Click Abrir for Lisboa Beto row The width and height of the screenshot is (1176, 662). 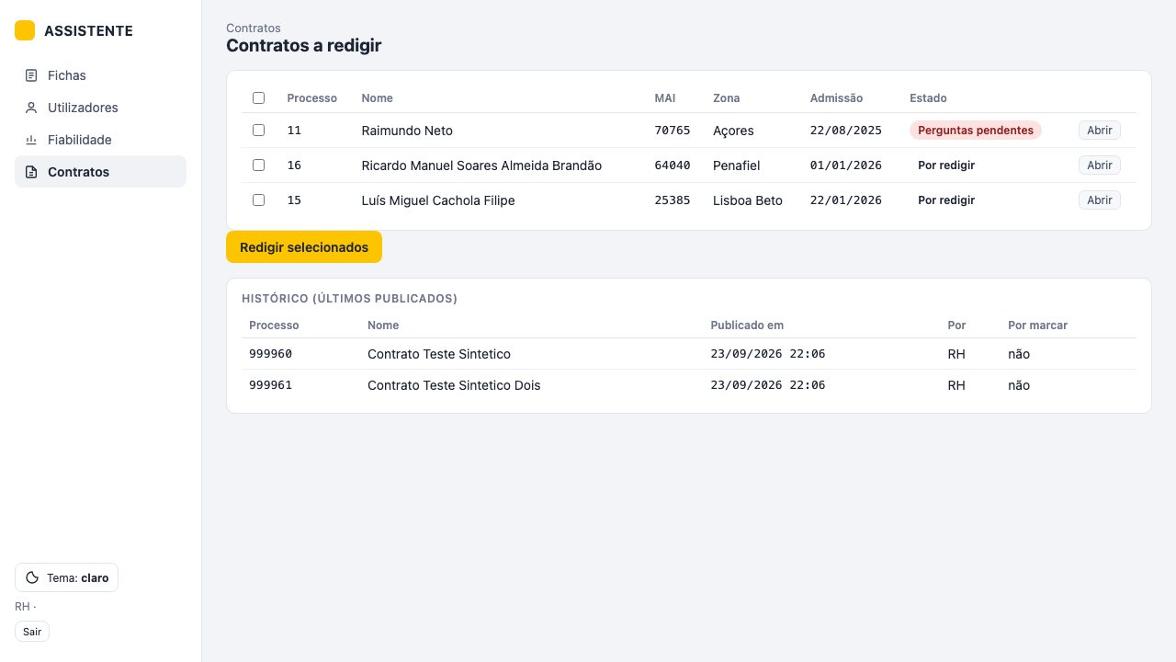[1100, 200]
